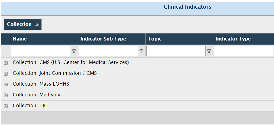
Task: Expand the Joint Commission / CMS collection
Action: click(6, 74)
